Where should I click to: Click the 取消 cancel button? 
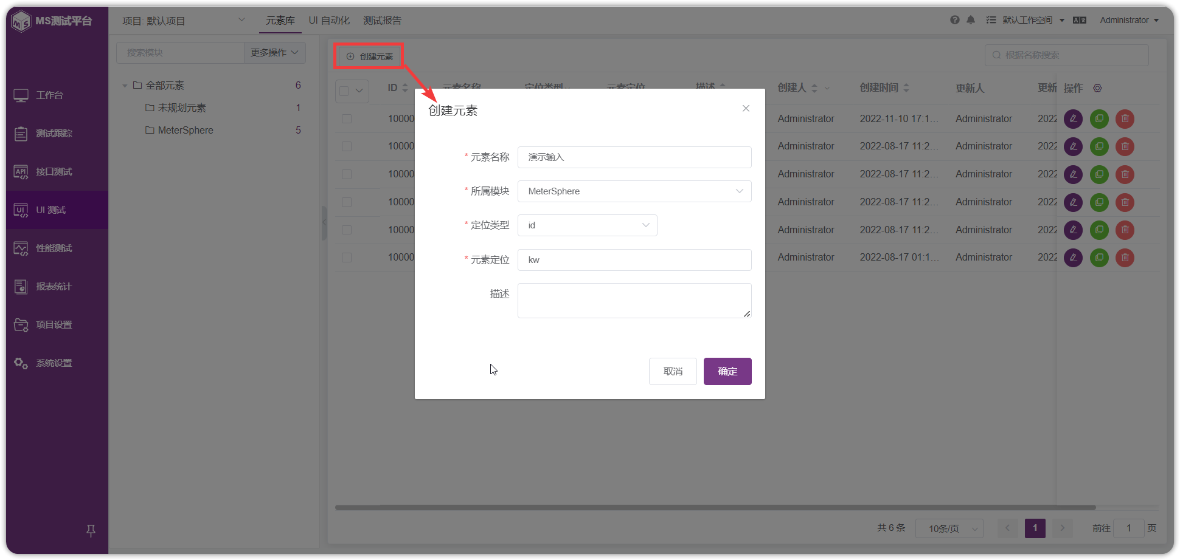[673, 371]
